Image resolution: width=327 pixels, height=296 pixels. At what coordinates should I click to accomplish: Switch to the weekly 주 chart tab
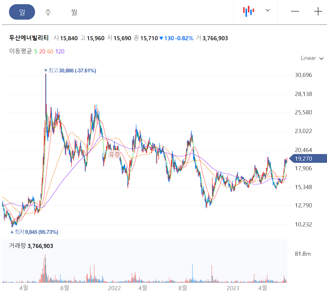(x=48, y=12)
